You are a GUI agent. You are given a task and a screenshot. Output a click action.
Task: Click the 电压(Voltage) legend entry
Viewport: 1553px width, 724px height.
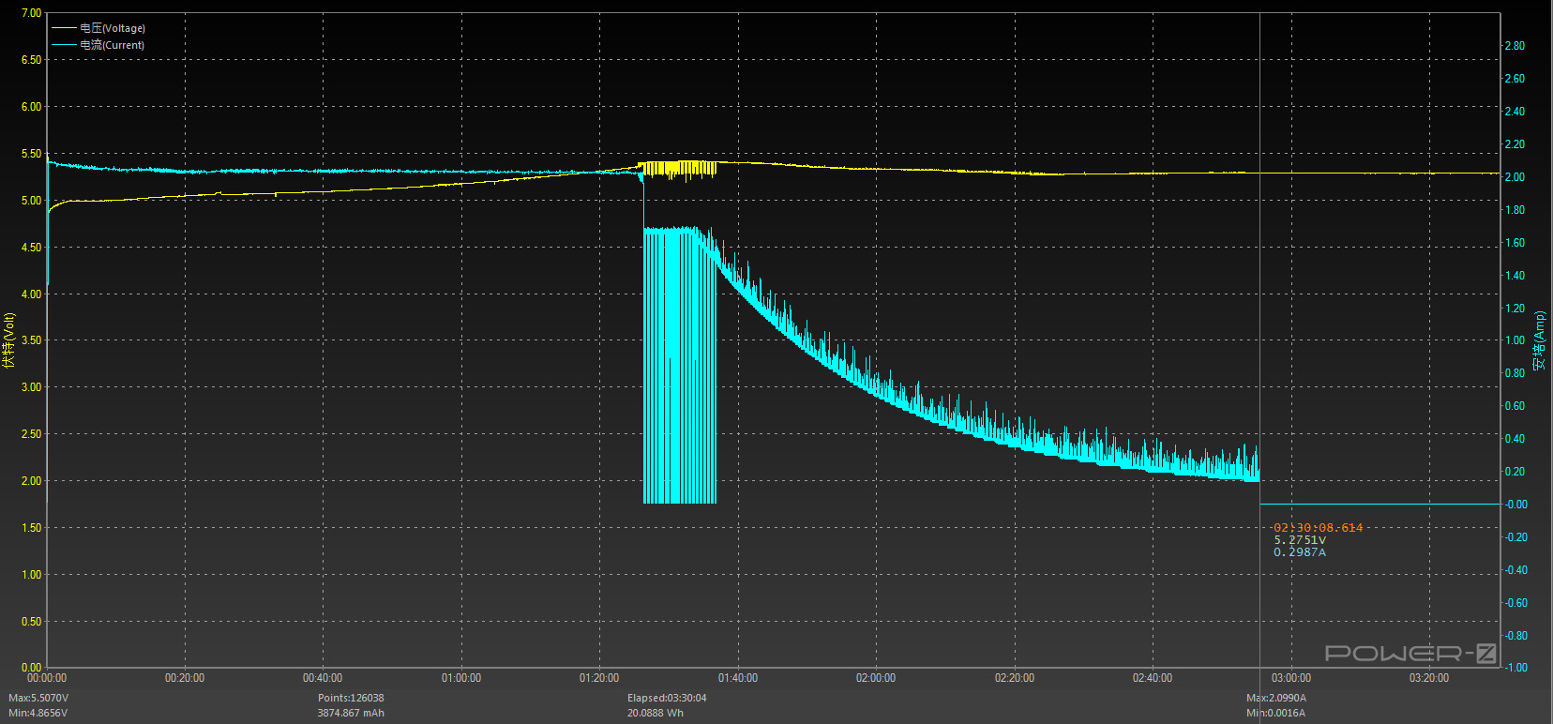tap(112, 28)
